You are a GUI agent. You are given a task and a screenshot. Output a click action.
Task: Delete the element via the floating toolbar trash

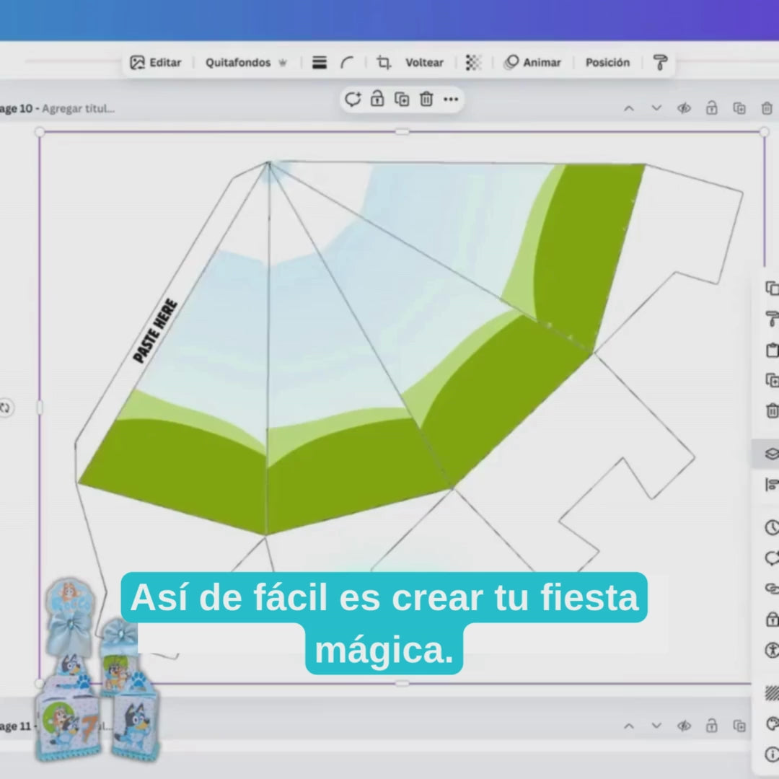coord(426,100)
